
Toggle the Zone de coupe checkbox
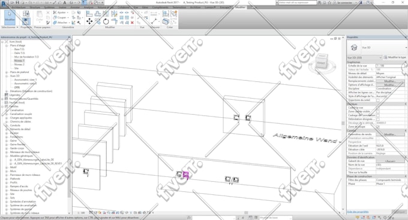click(x=378, y=127)
